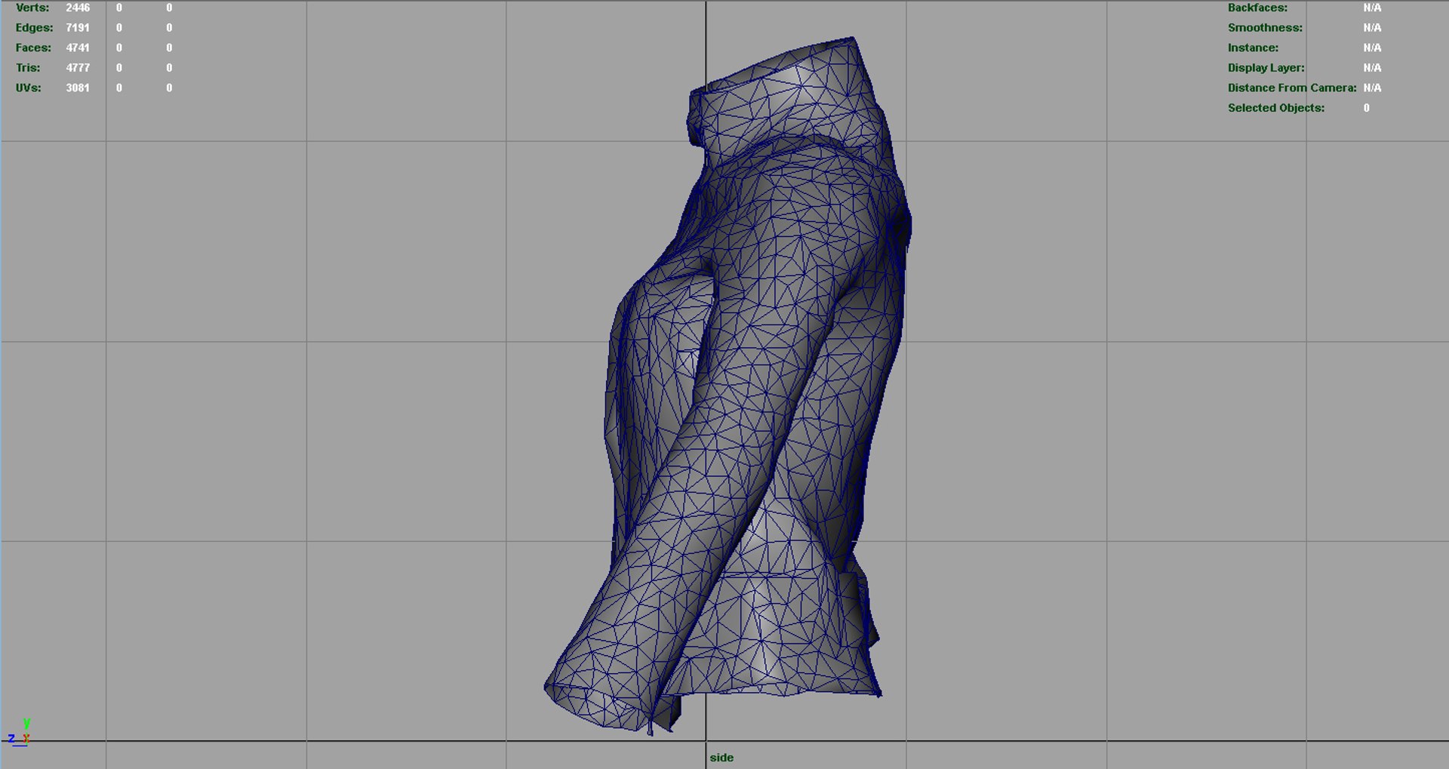Viewport: 1449px width, 769px height.
Task: Click the Selected Objects value 0
Action: coord(1366,108)
